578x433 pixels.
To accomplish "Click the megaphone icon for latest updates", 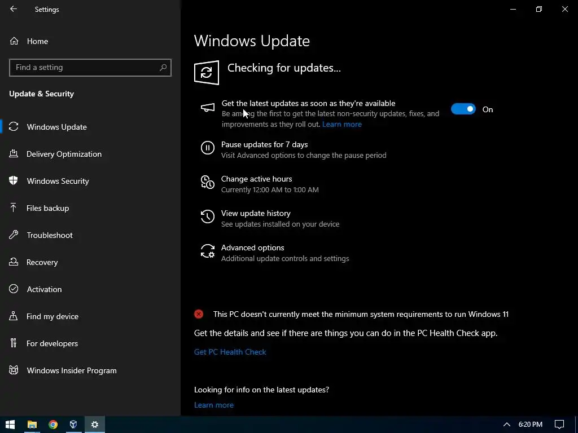I will [x=208, y=108].
